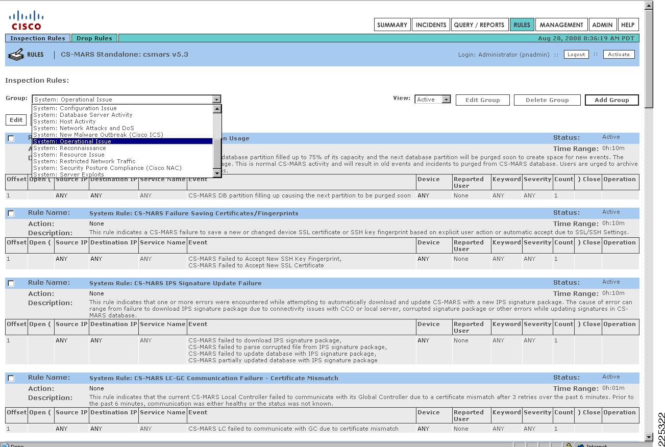
Task: Choose System: Database Server Activity option
Action: click(122, 115)
